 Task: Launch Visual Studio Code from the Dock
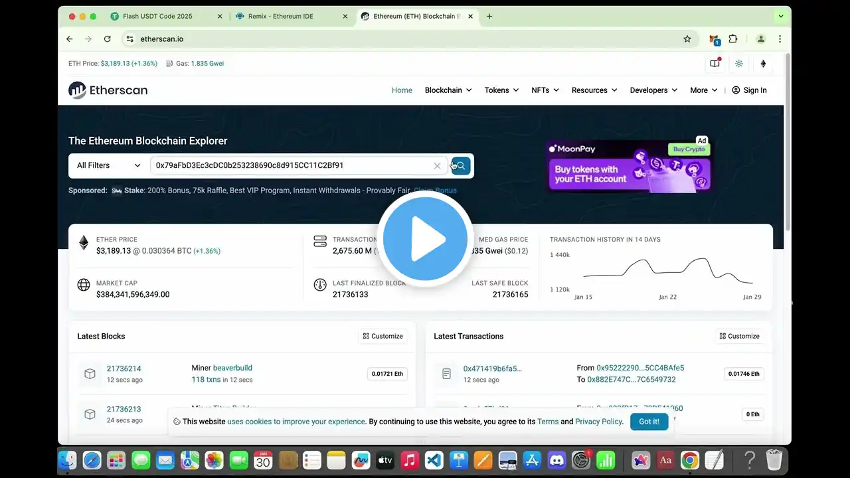point(434,460)
